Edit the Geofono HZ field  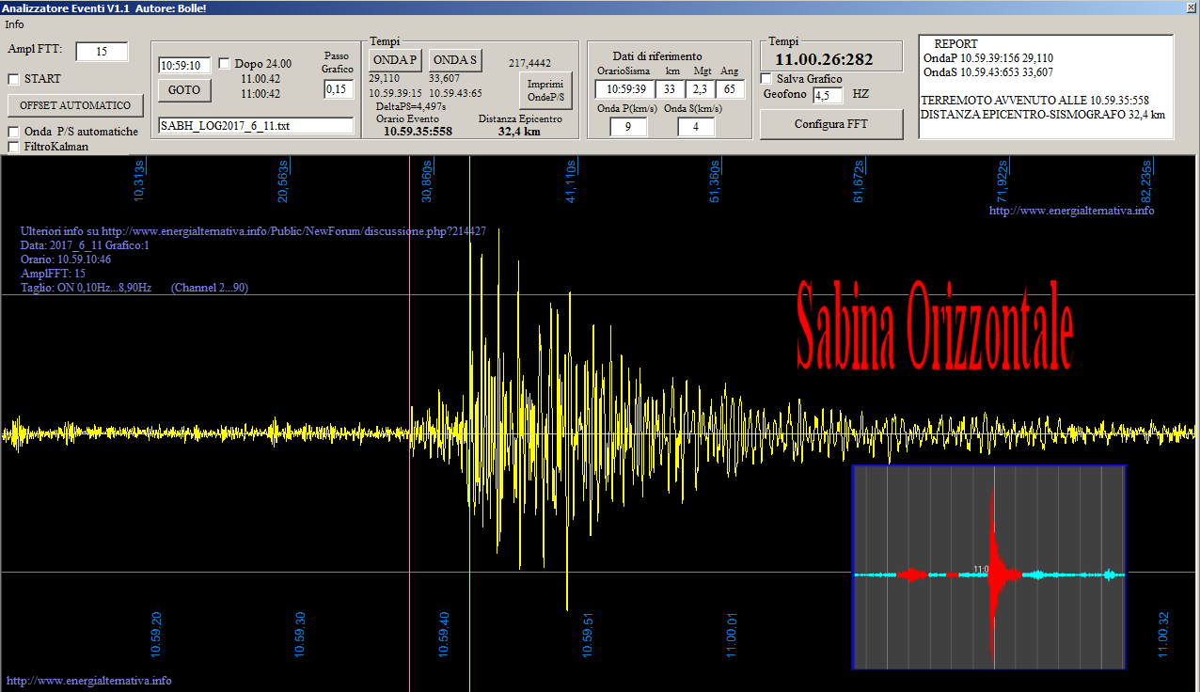[828, 95]
